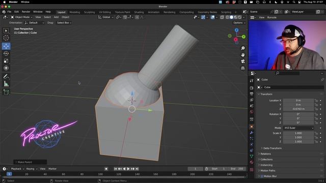Open the File menu
Image resolution: width=326 pixels, height=183 pixels.
coord(9,12)
